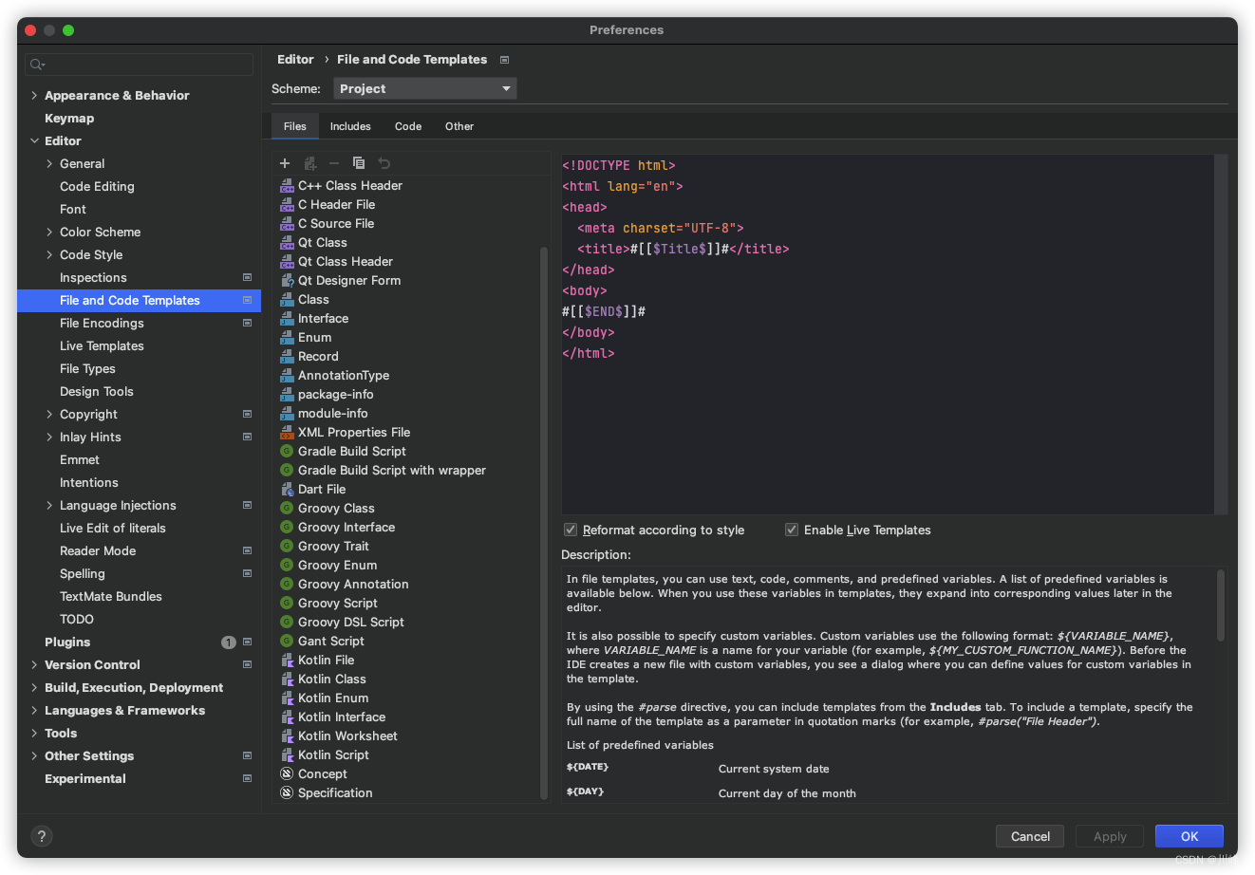Click the Dart File icon
1255x875 pixels.
pyautogui.click(x=287, y=490)
